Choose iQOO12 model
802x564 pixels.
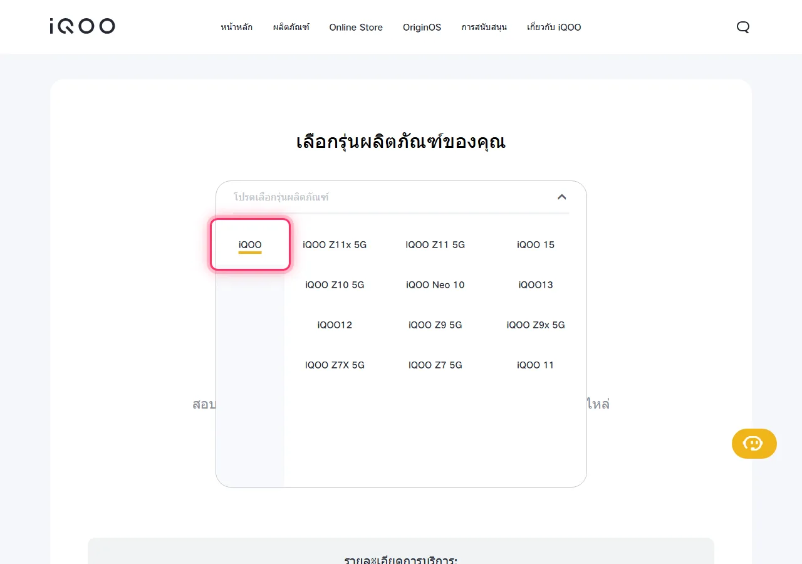(335, 325)
